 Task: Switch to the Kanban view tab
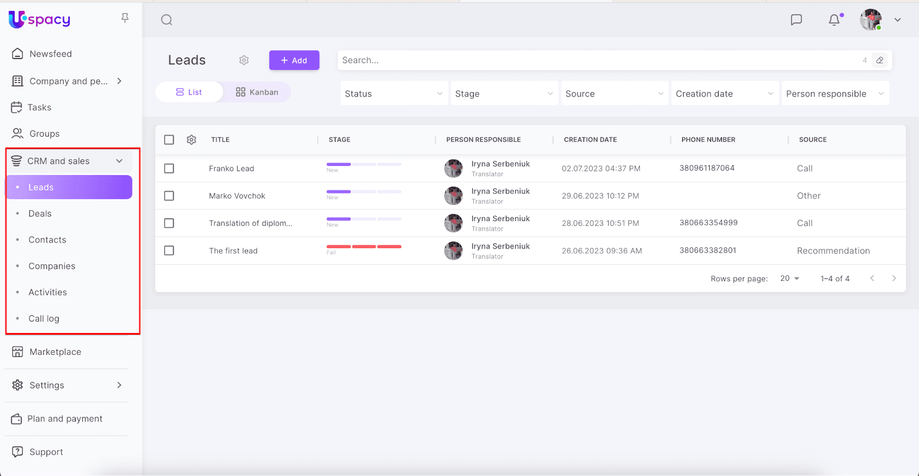pyautogui.click(x=257, y=92)
